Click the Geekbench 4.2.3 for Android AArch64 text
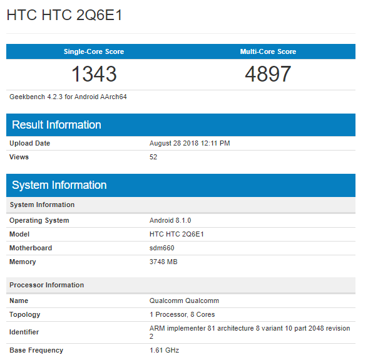The image size is (368, 362). pyautogui.click(x=68, y=97)
